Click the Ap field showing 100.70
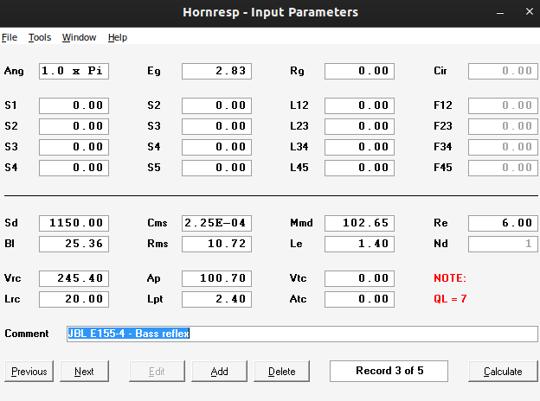This screenshot has width=540, height=401. pyautogui.click(x=217, y=278)
